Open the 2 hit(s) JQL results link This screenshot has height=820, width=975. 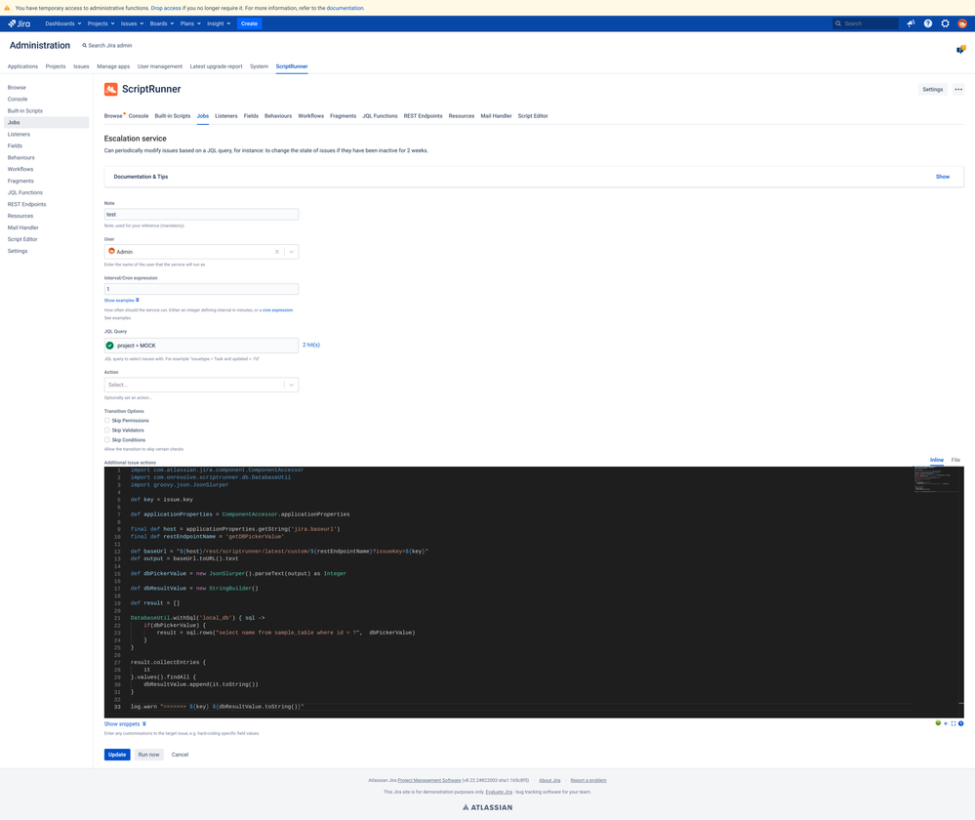[x=309, y=344]
